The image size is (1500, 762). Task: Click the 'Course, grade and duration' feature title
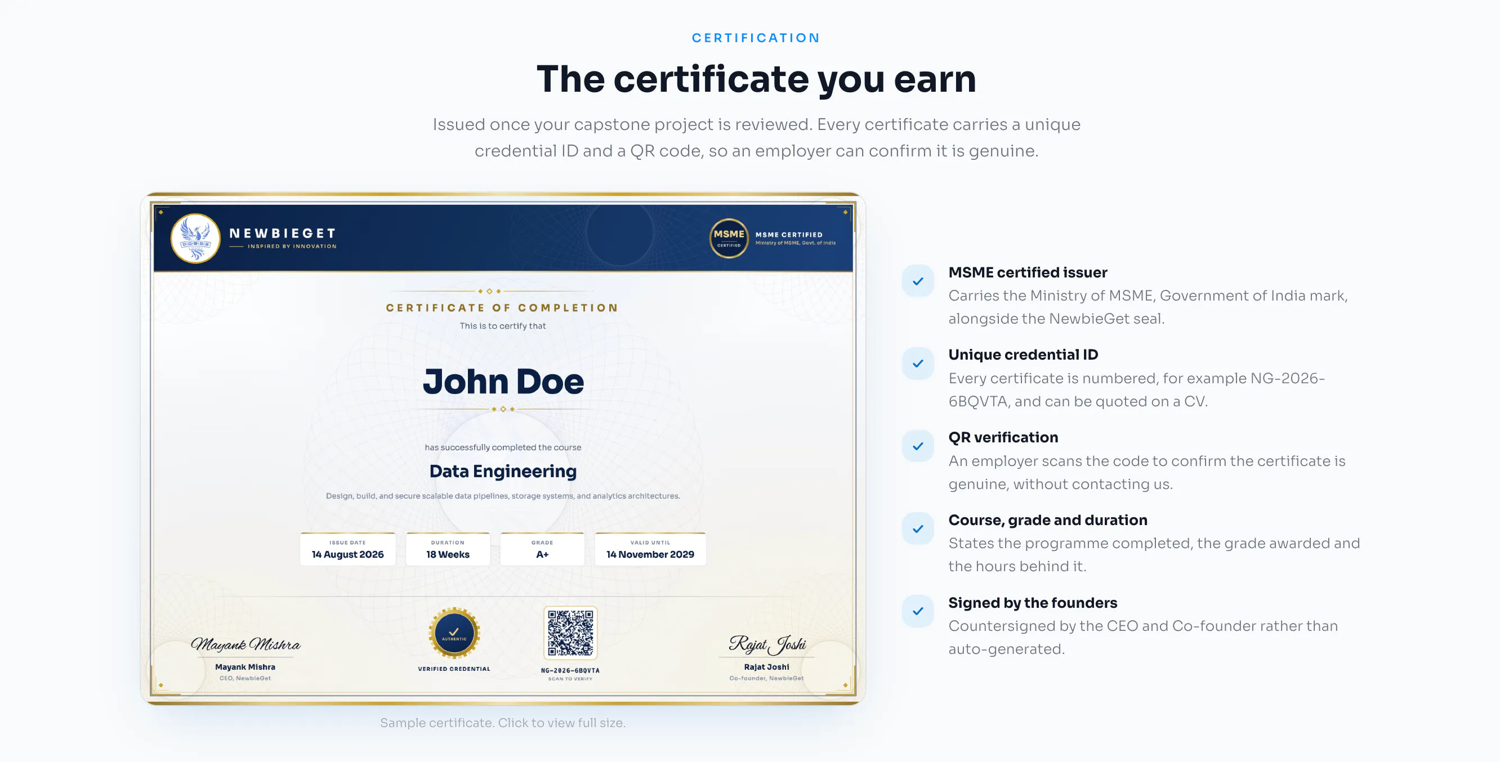[x=1048, y=520]
